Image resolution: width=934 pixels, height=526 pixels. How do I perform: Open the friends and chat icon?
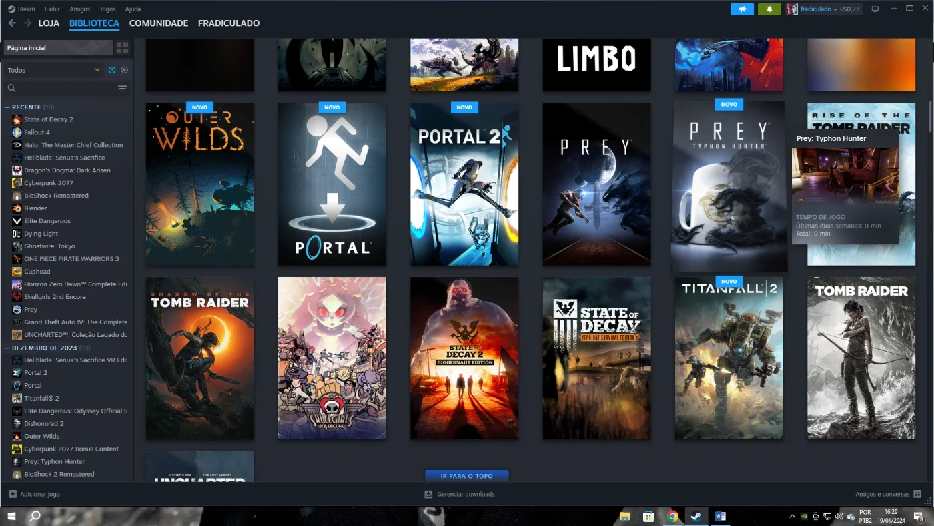917,494
